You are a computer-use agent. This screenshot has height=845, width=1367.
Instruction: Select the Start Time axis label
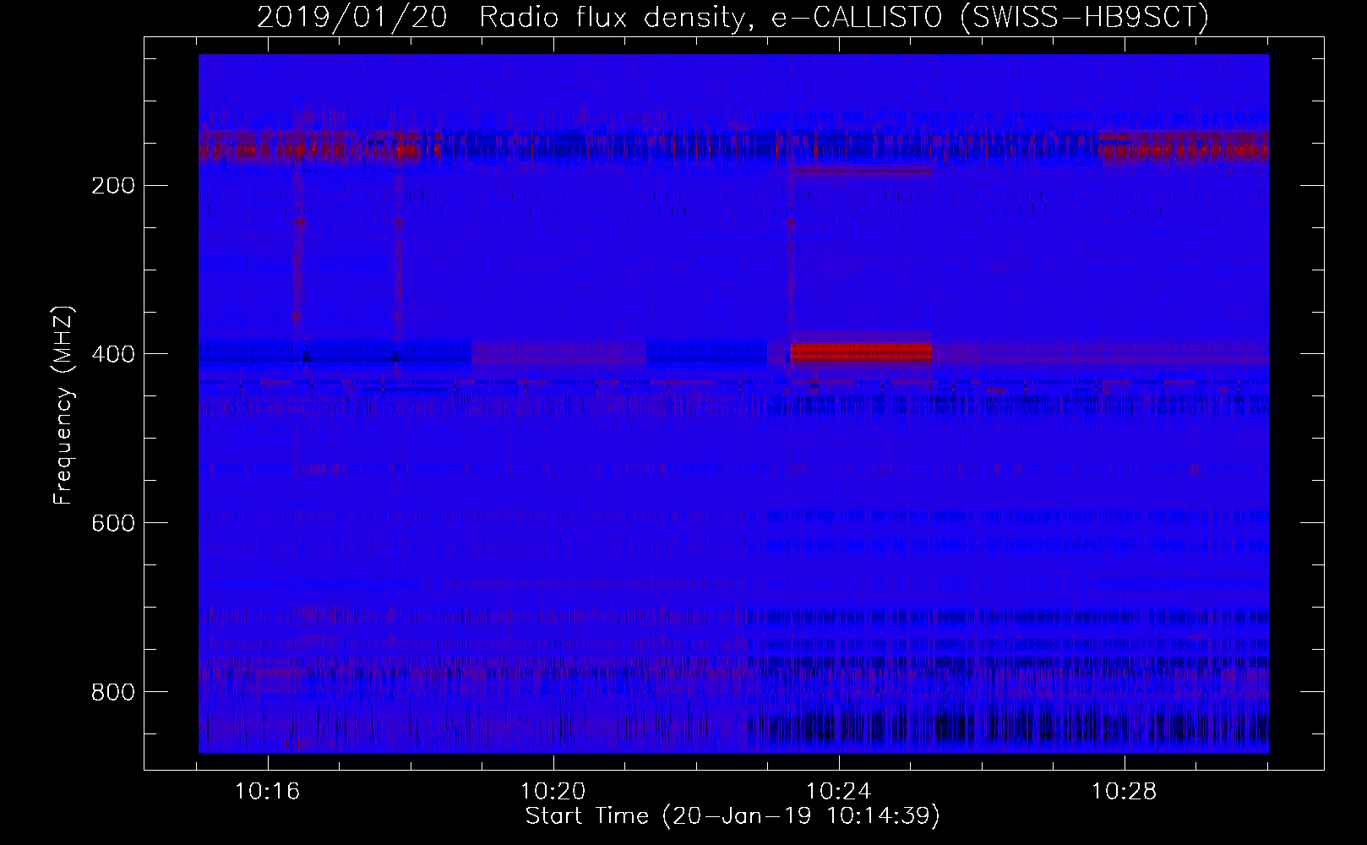point(733,816)
